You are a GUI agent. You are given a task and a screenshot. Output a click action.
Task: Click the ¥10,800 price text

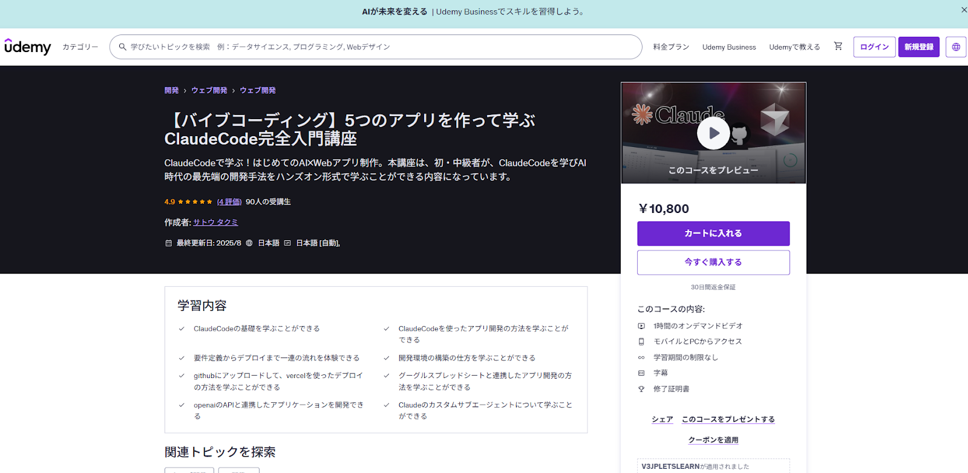pos(664,209)
